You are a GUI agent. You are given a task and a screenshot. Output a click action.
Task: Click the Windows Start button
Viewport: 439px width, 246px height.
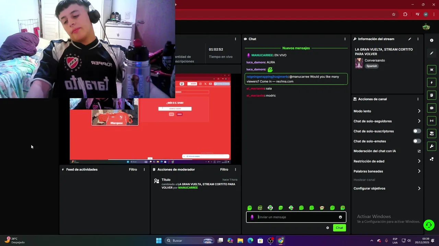[159, 241]
